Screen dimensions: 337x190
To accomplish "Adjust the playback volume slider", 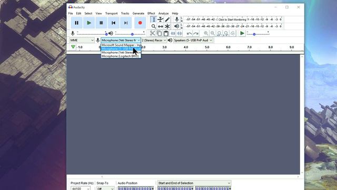I will [x=130, y=34].
